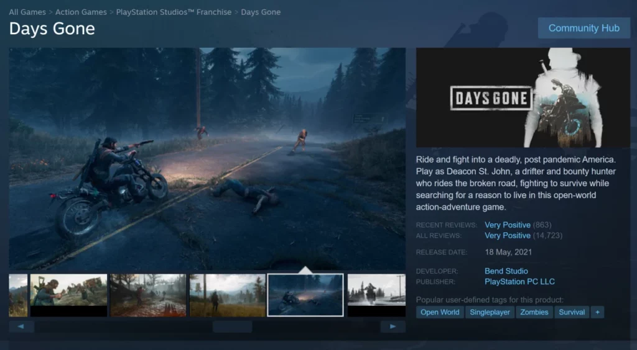Go to All Games breadcrumb
The width and height of the screenshot is (637, 350).
click(x=27, y=12)
